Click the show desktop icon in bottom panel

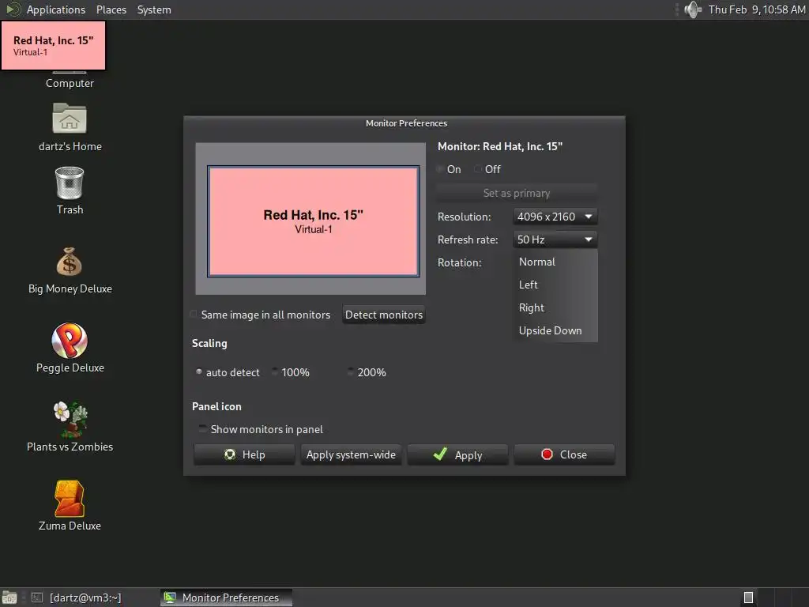click(x=9, y=598)
